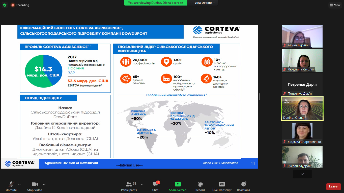Click the 10+ crops wheat icon
Image resolution: width=344 pixels, height=193 pixels.
point(207,62)
